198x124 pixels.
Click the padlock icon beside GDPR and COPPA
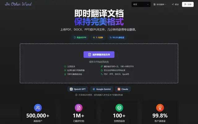(102, 70)
